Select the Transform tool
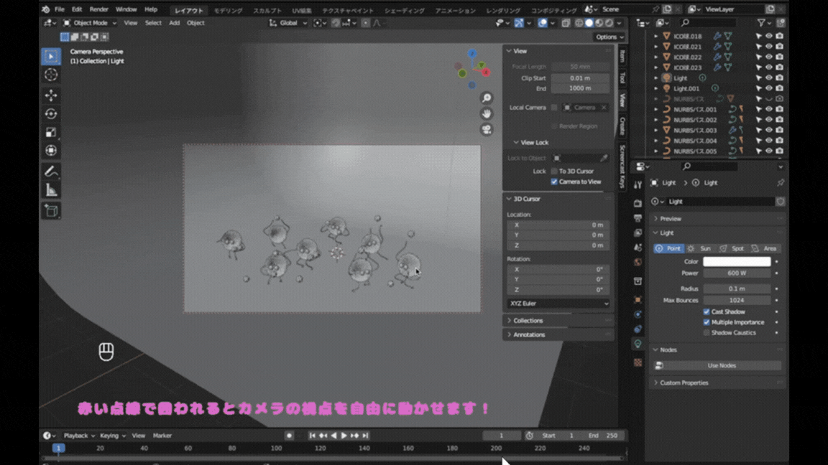828x465 pixels. [51, 151]
